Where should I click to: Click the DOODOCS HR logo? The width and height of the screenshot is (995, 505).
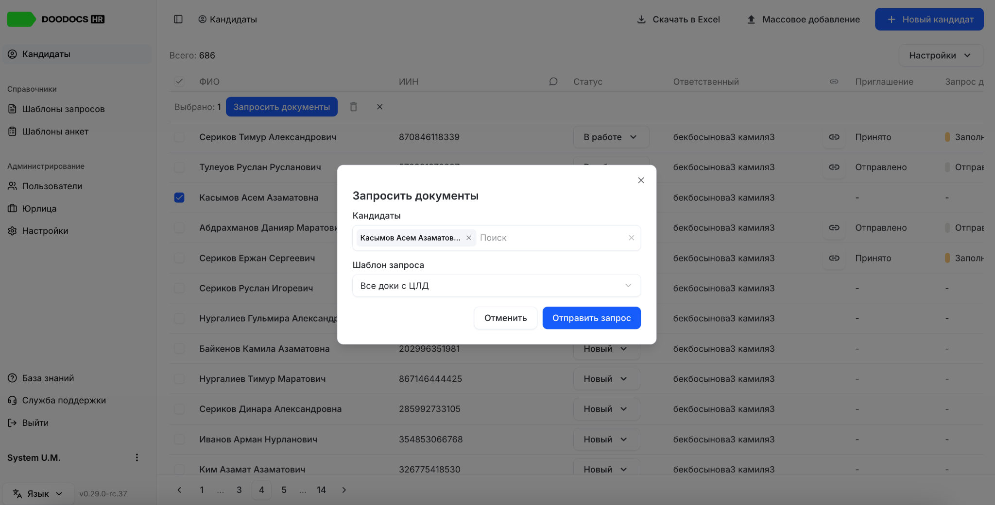pos(56,19)
